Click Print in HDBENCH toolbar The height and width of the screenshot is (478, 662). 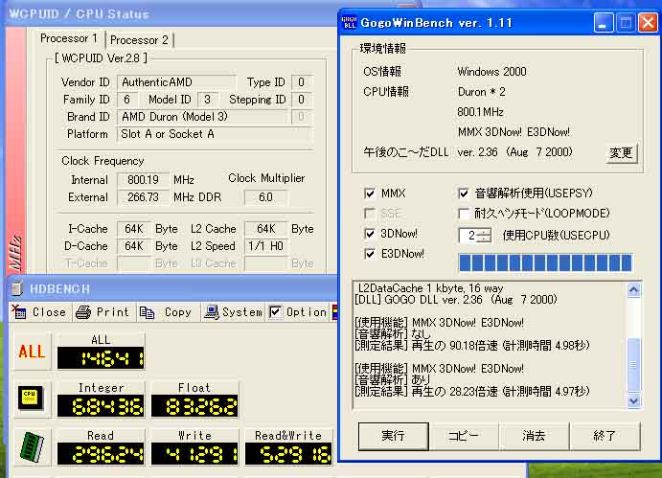coord(103,312)
